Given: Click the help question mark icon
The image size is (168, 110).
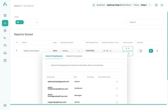Looking at the screenshot, I should 156,5.
